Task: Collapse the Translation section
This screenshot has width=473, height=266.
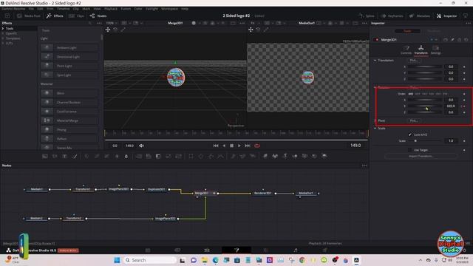Action: pyautogui.click(x=375, y=61)
